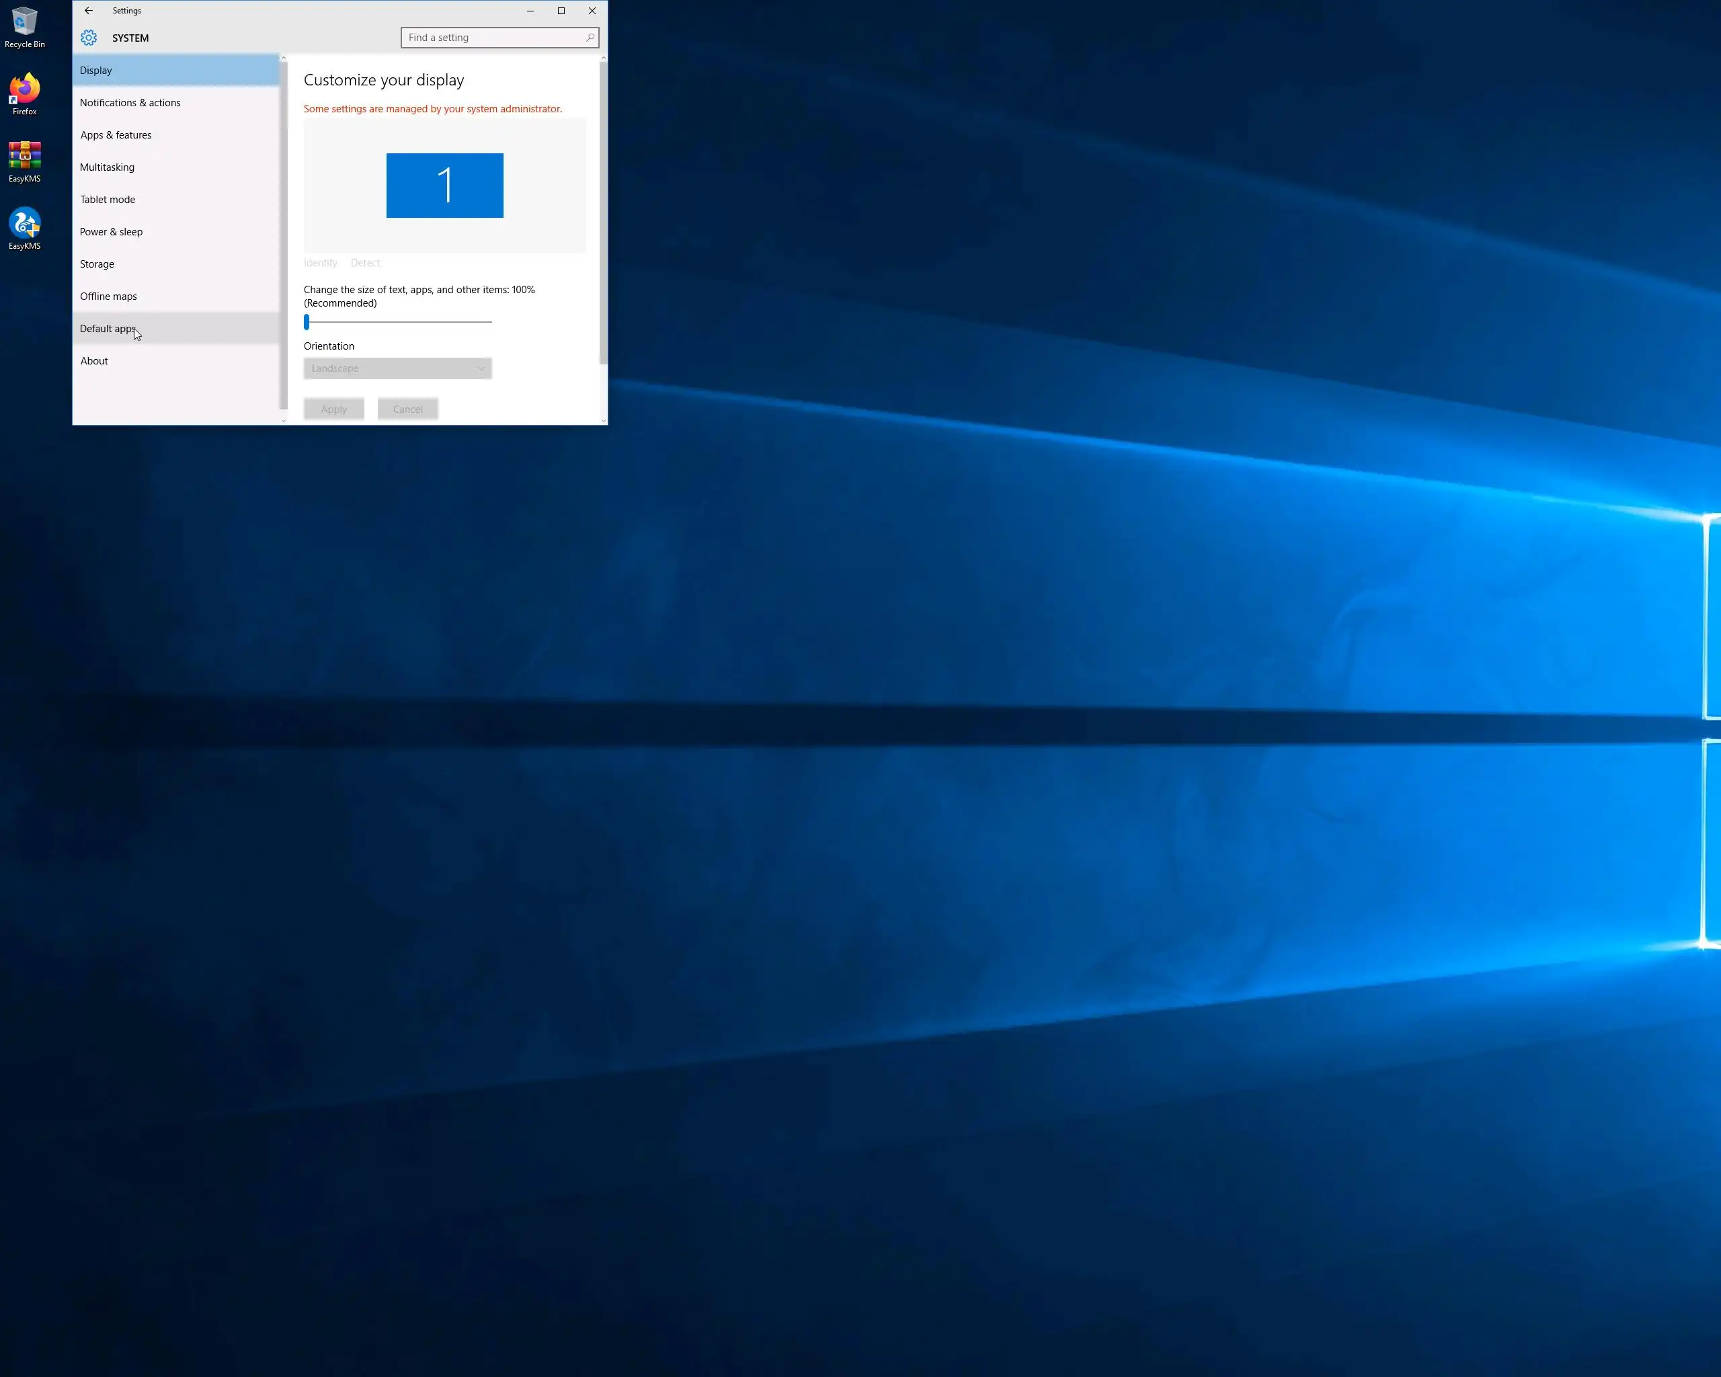
Task: Open Default apps section
Action: click(x=107, y=329)
